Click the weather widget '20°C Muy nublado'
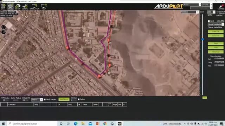The height and width of the screenshot is (126, 225). 172,124
